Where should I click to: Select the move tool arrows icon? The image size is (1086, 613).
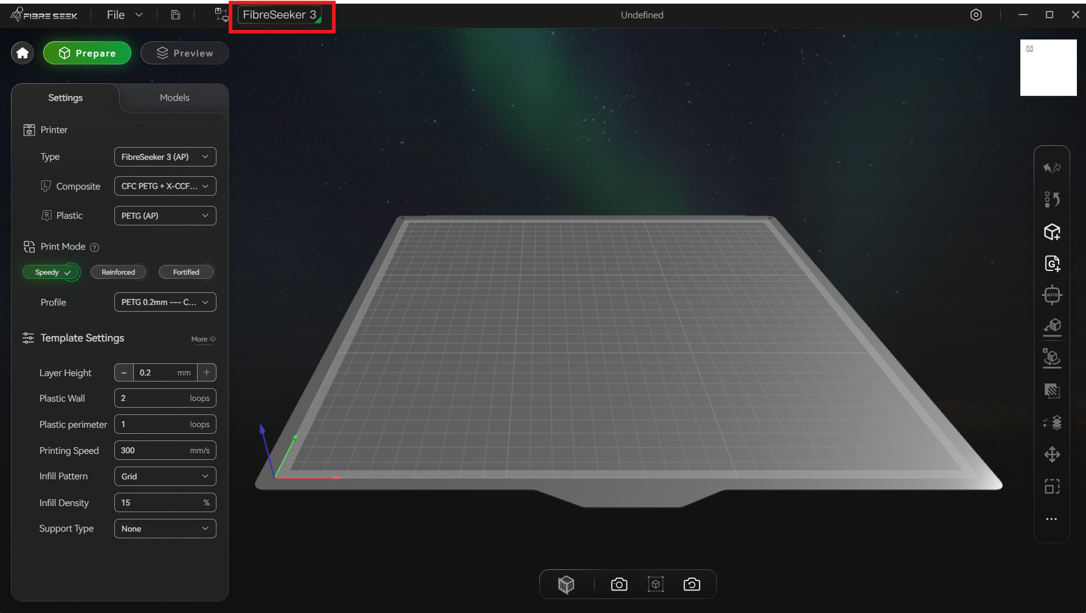click(x=1052, y=454)
